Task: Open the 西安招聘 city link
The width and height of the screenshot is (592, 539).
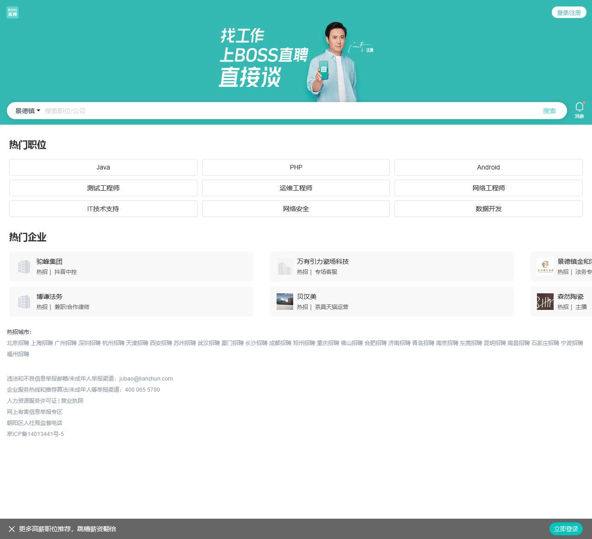Action: tap(161, 343)
